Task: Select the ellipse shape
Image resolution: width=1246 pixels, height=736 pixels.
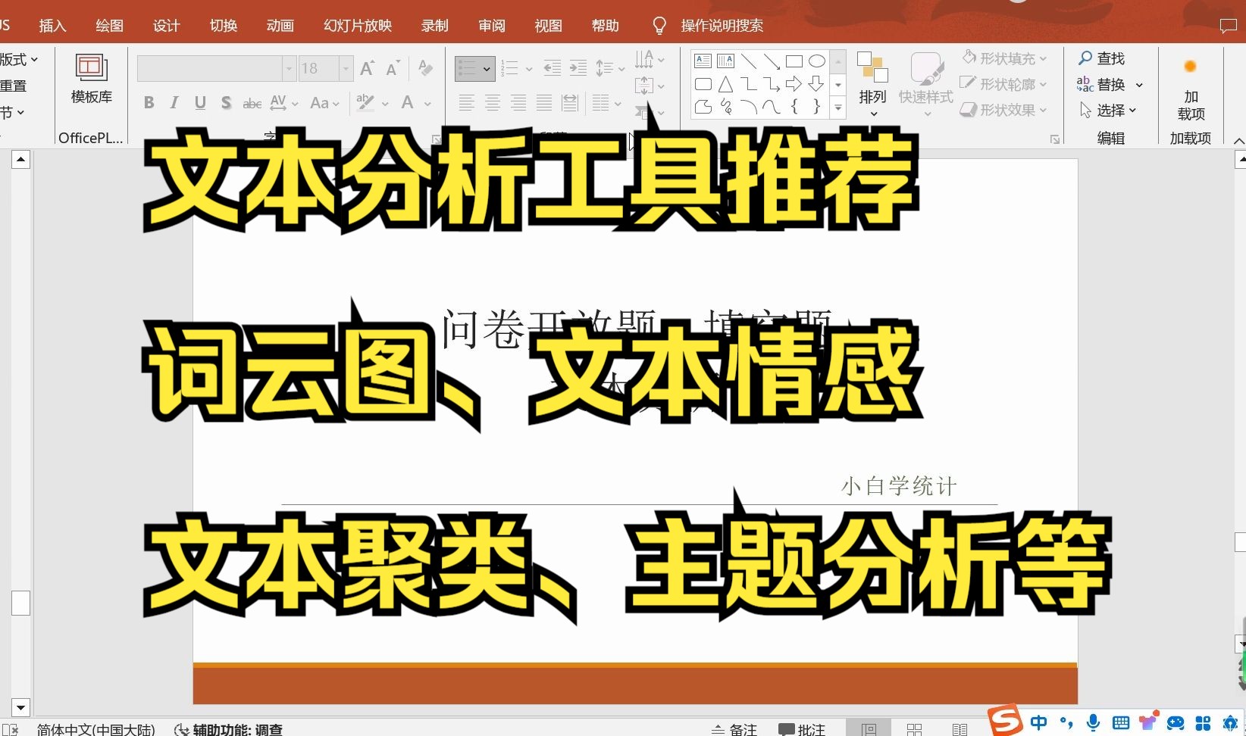Action: (817, 61)
